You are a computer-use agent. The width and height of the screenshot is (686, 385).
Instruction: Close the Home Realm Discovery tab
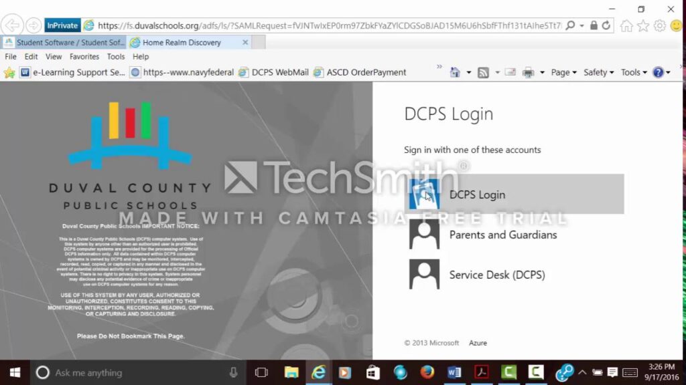[x=245, y=42]
